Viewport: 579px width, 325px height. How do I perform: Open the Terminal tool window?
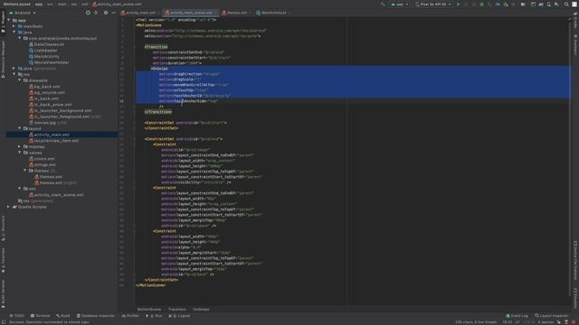40,316
